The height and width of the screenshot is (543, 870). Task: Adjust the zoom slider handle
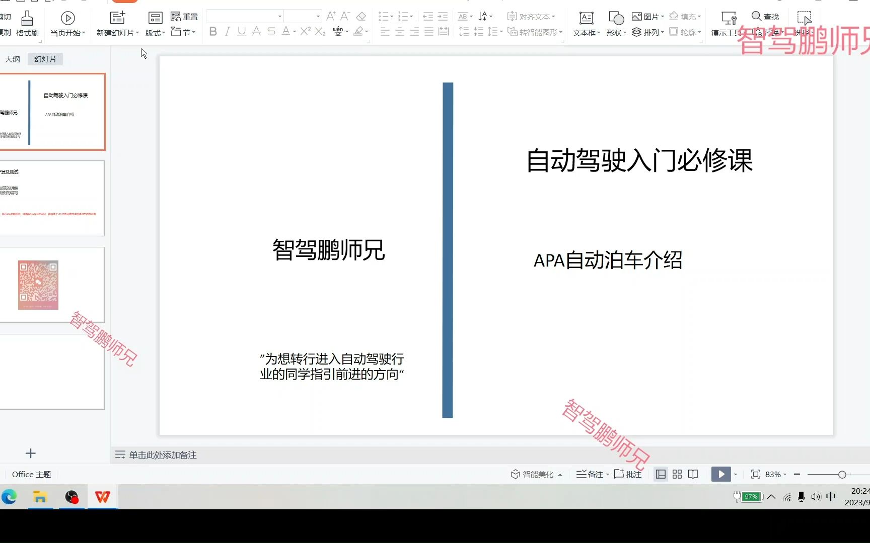click(x=842, y=474)
